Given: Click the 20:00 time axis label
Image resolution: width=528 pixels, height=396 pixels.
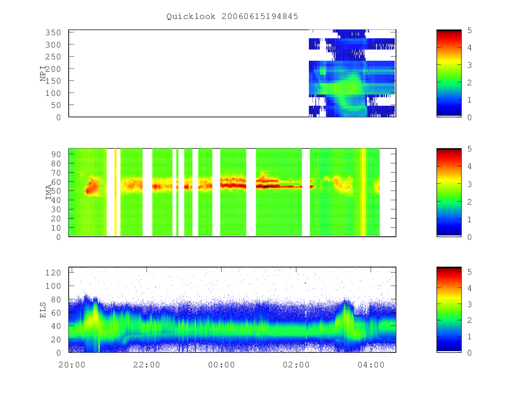Looking at the screenshot, I should tap(72, 365).
